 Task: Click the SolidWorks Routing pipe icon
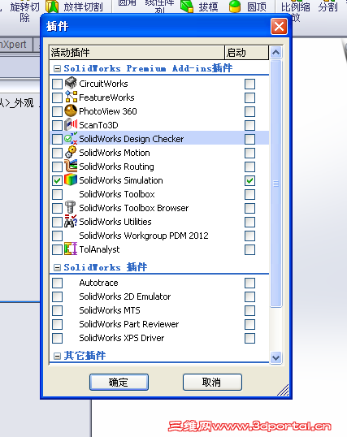click(71, 166)
